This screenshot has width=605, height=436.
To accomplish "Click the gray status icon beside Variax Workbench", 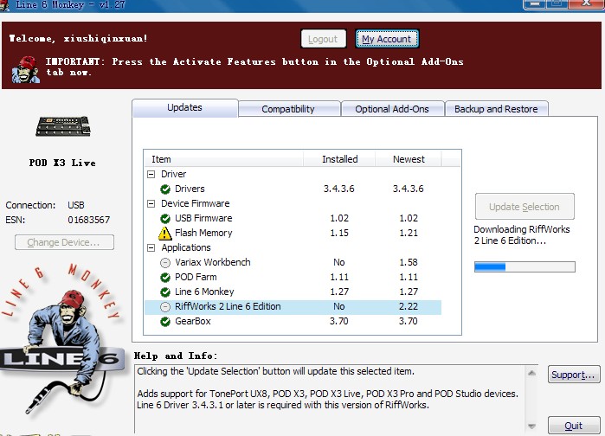I will 165,262.
